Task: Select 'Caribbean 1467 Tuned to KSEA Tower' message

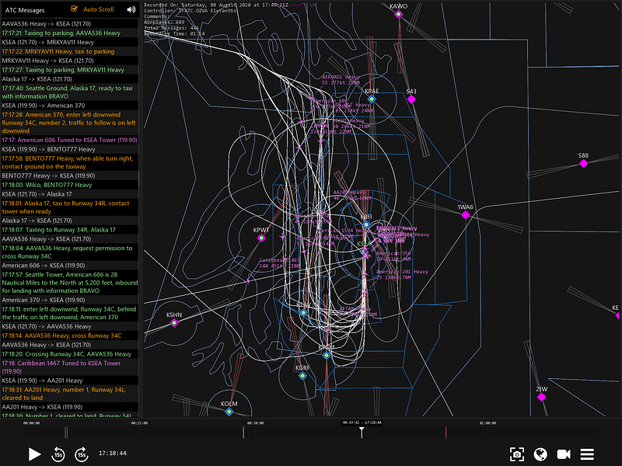Action: point(70,367)
